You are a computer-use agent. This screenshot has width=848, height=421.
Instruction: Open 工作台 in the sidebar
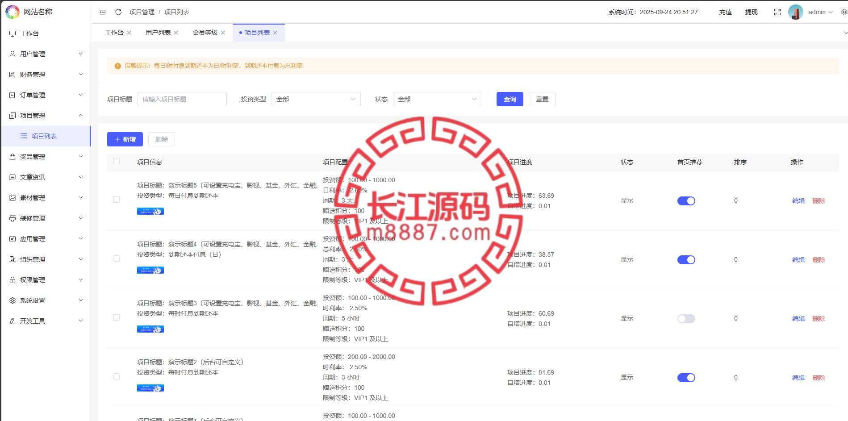click(46, 33)
